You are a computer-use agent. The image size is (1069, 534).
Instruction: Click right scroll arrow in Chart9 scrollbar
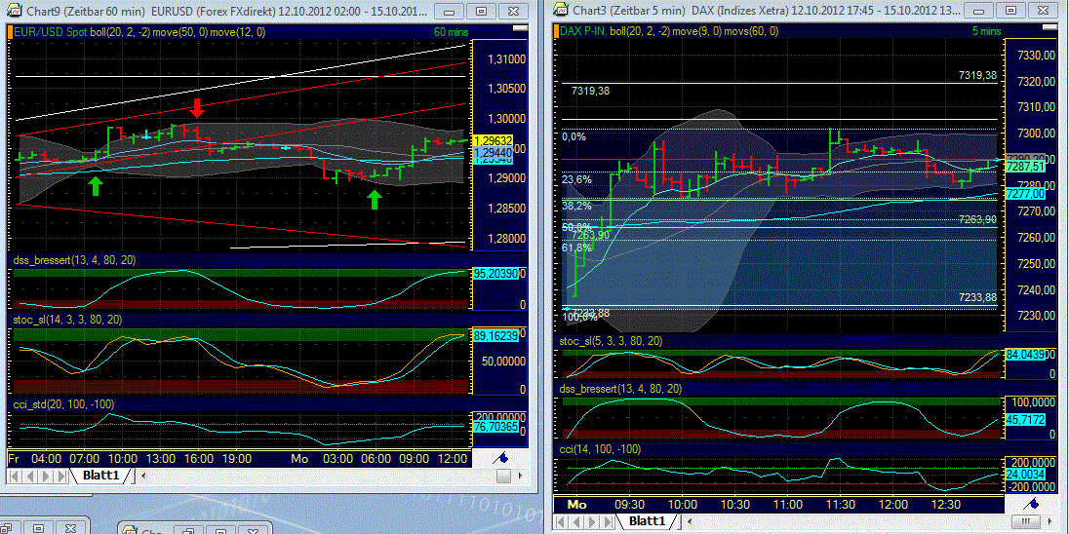(x=522, y=475)
